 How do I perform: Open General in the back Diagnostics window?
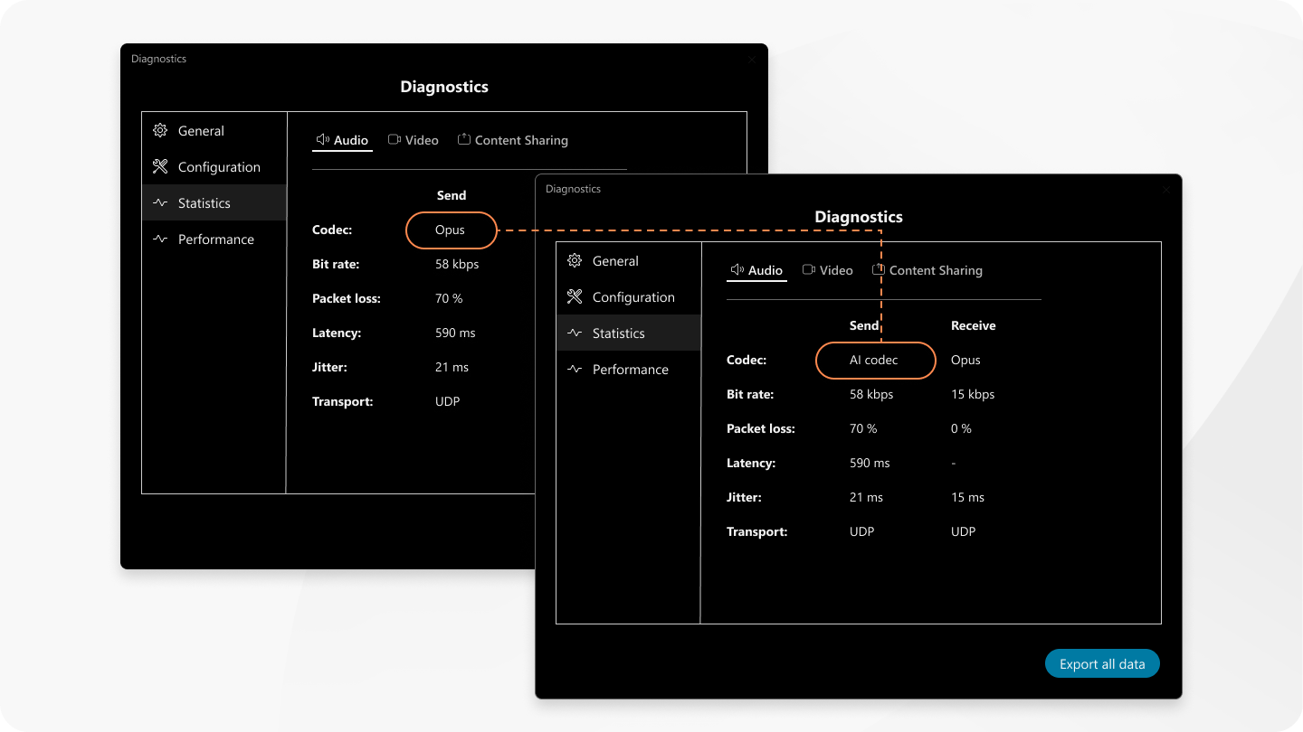(214, 131)
